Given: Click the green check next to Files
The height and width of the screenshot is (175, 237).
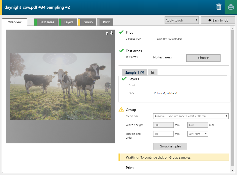Looking at the screenshot, I should pyautogui.click(x=121, y=32).
